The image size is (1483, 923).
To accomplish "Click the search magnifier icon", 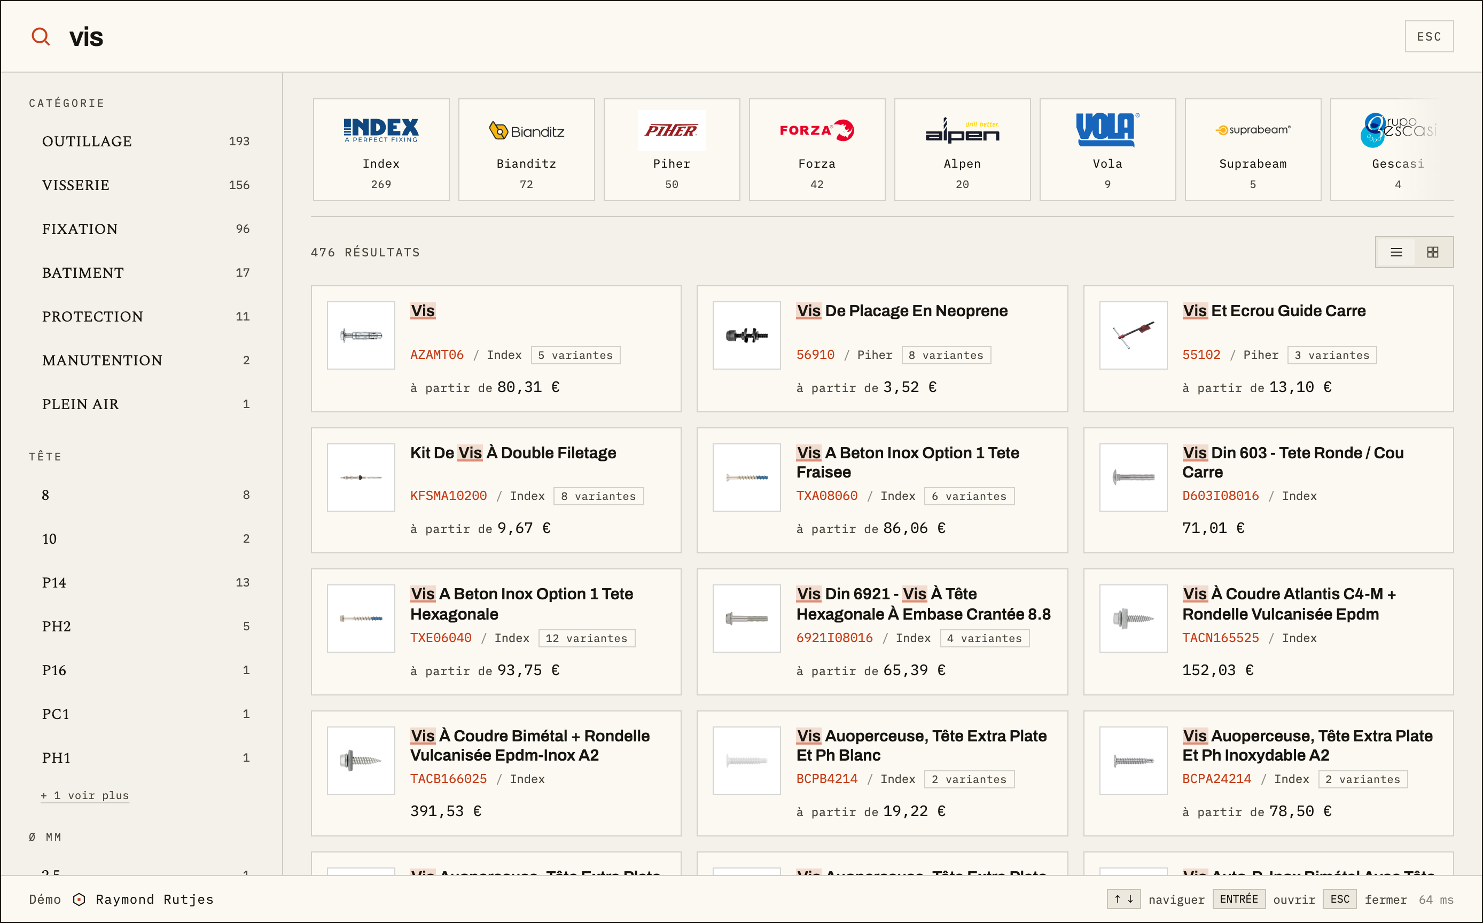I will coord(41,37).
